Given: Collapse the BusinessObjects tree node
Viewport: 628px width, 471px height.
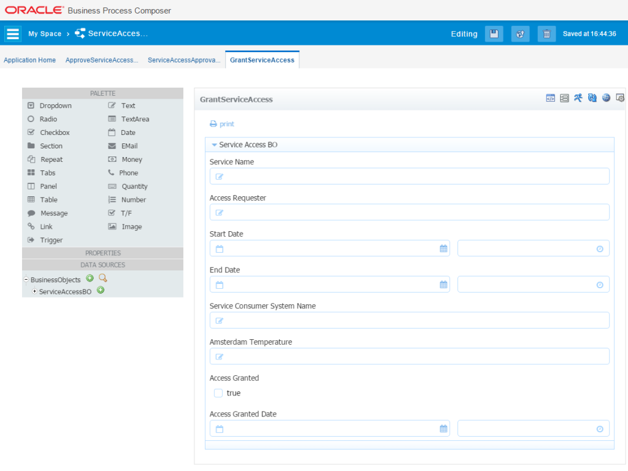Looking at the screenshot, I should tap(26, 280).
